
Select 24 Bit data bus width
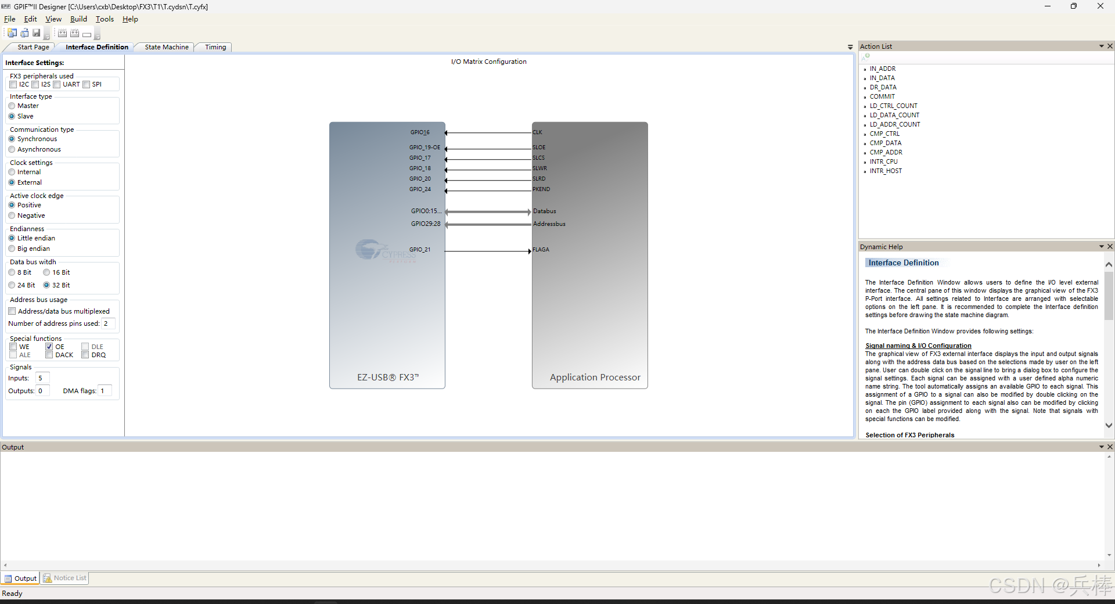click(x=12, y=285)
